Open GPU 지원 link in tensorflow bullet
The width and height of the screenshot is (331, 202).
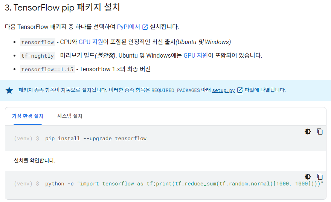pyautogui.click(x=91, y=42)
